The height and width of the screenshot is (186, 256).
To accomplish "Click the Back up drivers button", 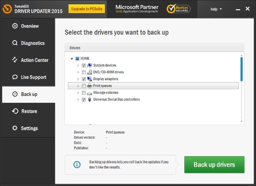I will pos(214,164).
